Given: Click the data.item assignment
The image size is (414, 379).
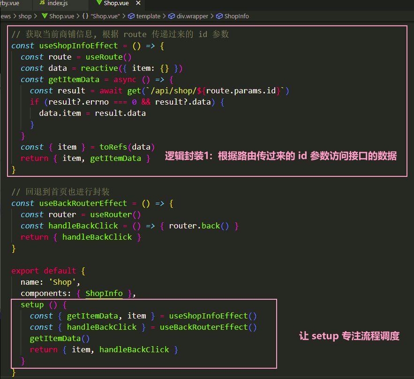Looking at the screenshot, I should click(x=92, y=114).
